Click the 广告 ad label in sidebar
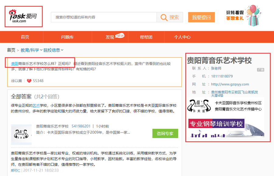 coord(261,70)
